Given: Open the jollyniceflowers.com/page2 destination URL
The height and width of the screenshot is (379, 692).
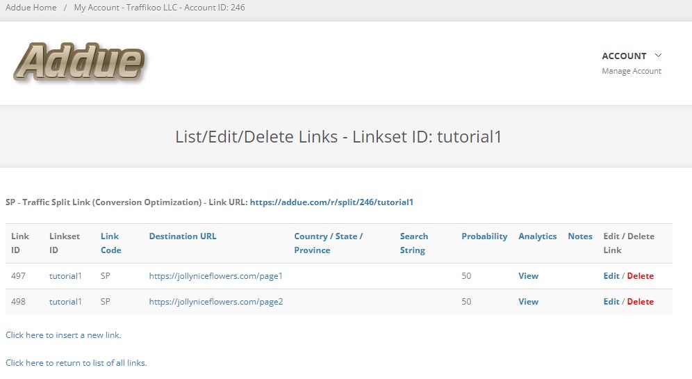Looking at the screenshot, I should (x=216, y=302).
